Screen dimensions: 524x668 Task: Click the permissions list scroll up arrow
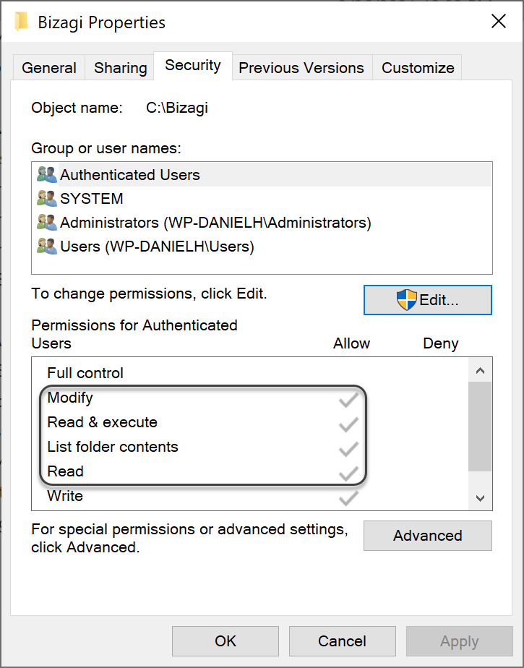coord(480,370)
